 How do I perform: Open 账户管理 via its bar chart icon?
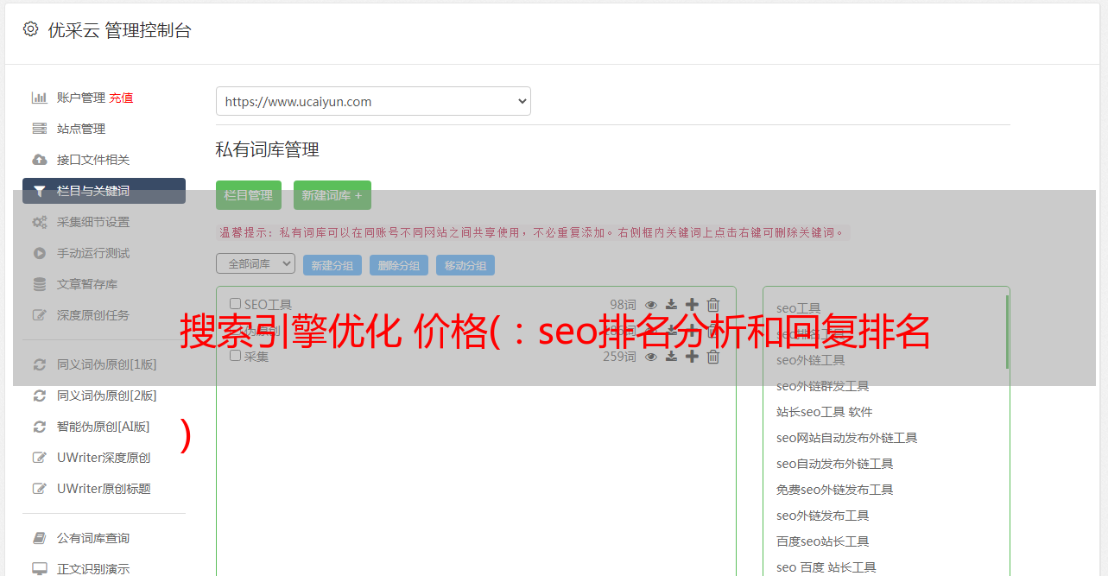(x=39, y=98)
